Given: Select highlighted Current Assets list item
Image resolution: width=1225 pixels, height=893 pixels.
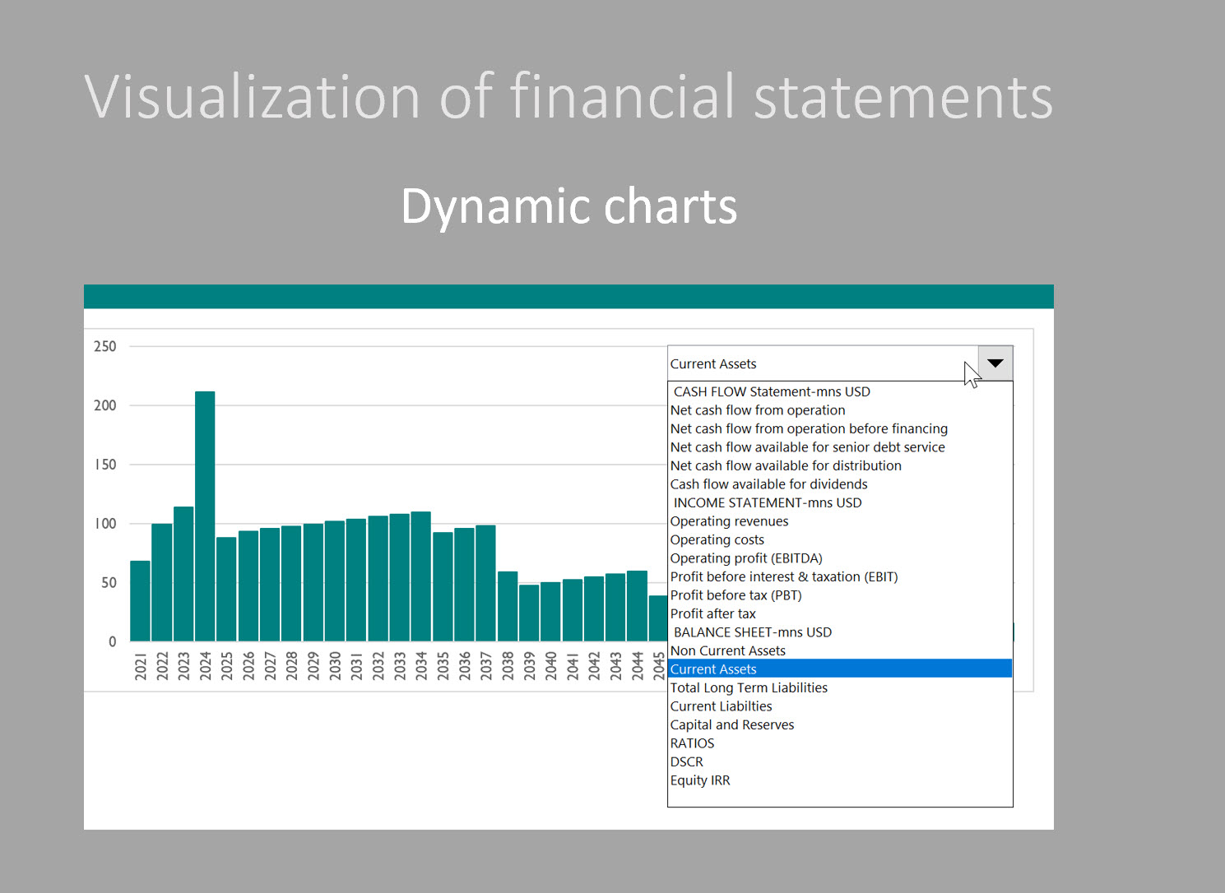Looking at the screenshot, I should pyautogui.click(x=840, y=669).
